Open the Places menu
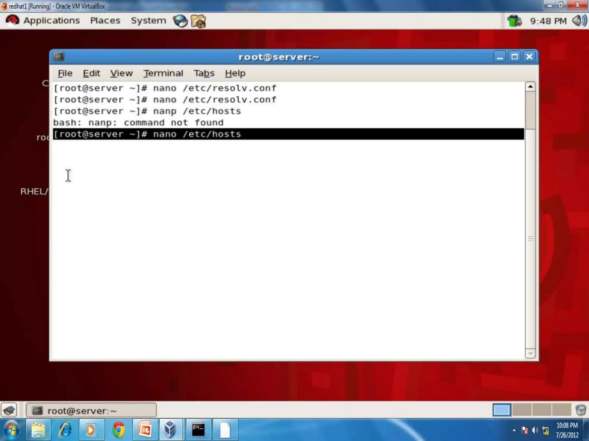 click(105, 21)
